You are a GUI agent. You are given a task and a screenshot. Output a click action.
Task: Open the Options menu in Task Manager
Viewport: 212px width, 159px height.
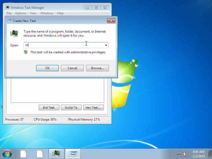pyautogui.click(x=21, y=13)
